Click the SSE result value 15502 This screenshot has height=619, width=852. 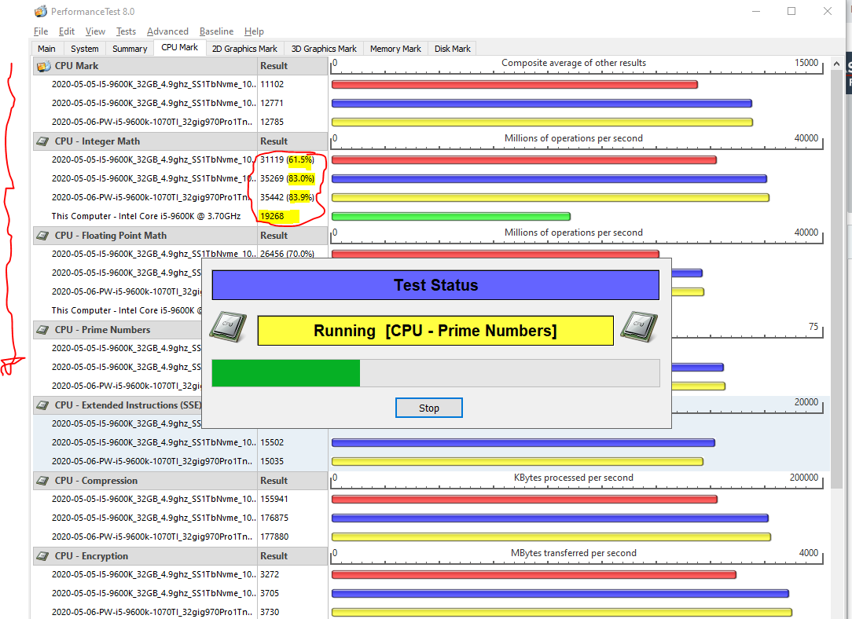click(x=272, y=442)
